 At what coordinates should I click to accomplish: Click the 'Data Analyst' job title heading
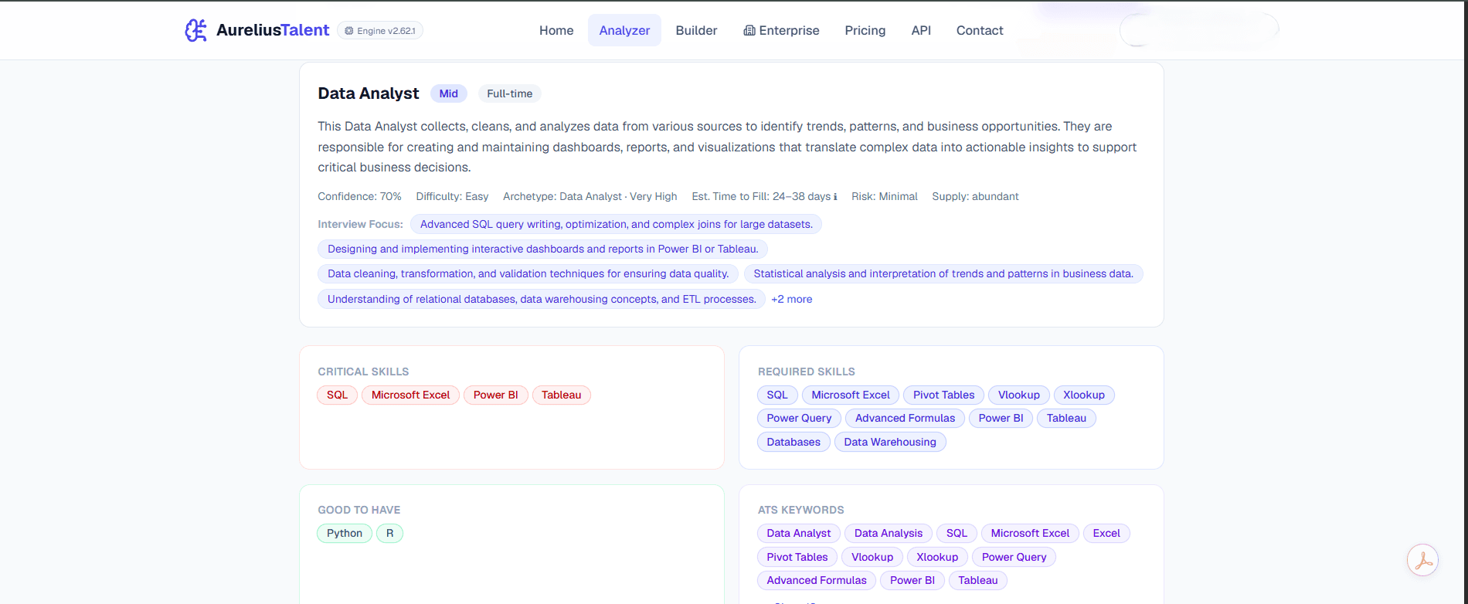click(x=368, y=93)
